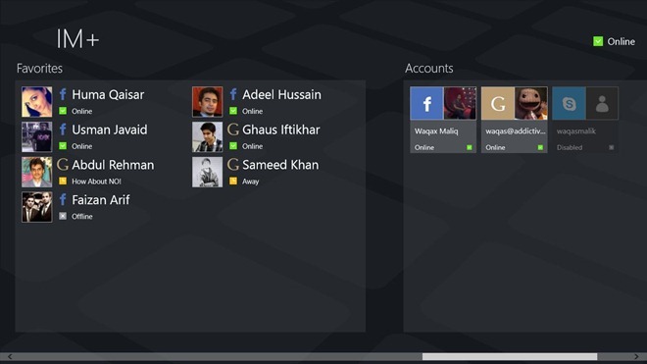Toggle the Disabled status box on waqasmalik tile
The width and height of the screenshot is (647, 364).
point(612,147)
